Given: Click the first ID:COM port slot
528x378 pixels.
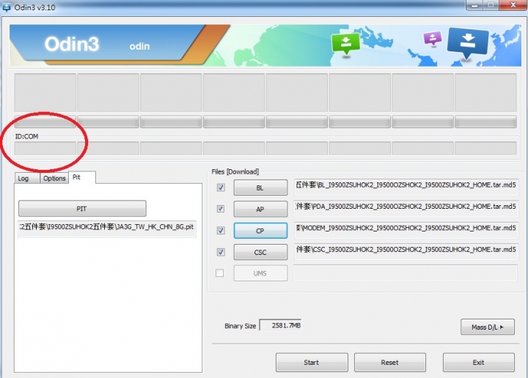Looking at the screenshot, I should pos(45,148).
